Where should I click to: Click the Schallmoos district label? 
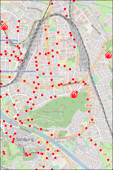pos(55,77)
